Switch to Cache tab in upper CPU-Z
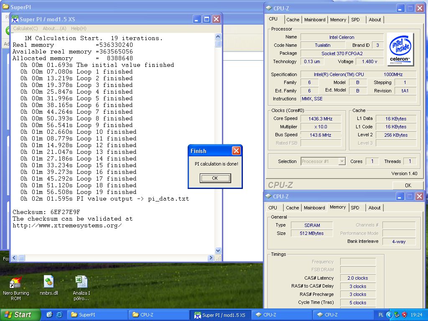The width and height of the screenshot is (428, 321). tap(293, 20)
